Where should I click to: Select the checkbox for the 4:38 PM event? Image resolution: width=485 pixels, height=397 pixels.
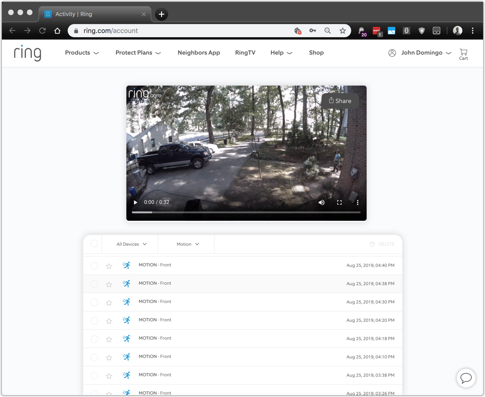94,283
